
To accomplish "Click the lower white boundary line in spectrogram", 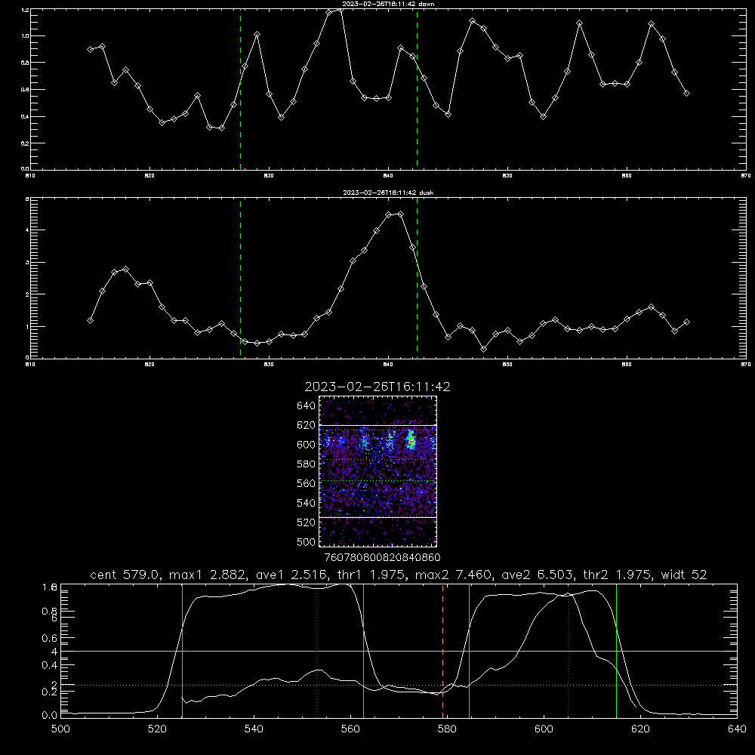I will [377, 518].
